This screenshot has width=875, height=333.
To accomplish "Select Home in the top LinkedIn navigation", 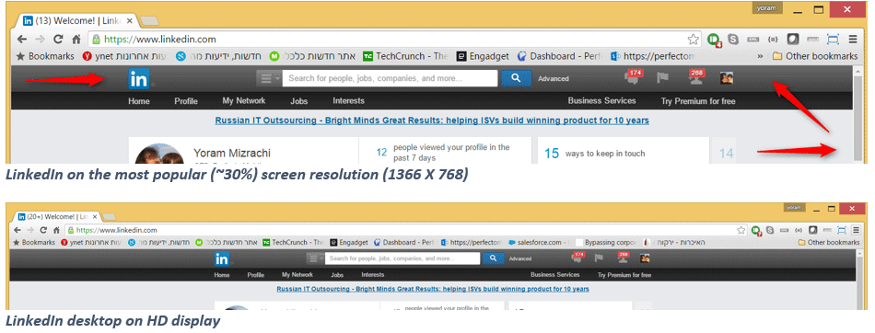I will (x=139, y=101).
